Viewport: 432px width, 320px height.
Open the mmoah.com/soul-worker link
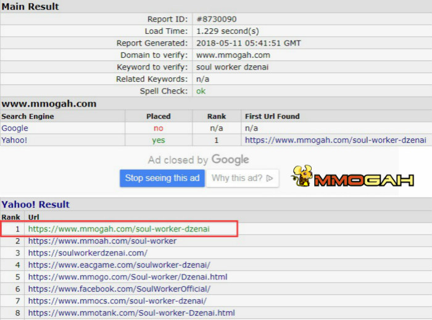[102, 241]
